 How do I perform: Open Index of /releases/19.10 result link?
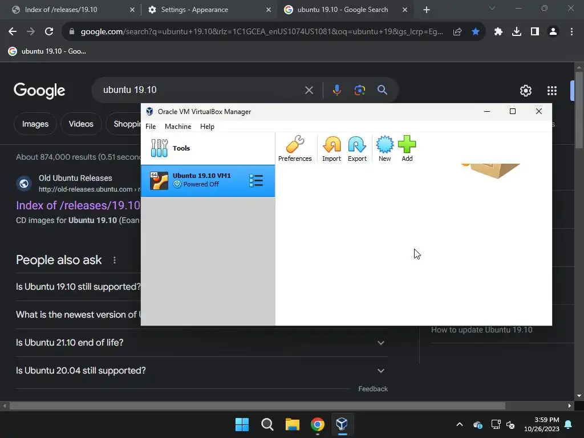(78, 205)
